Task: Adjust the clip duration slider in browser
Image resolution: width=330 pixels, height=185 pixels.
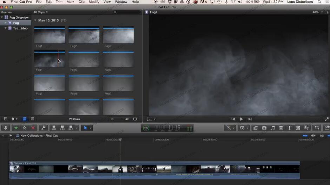Action: point(113,119)
